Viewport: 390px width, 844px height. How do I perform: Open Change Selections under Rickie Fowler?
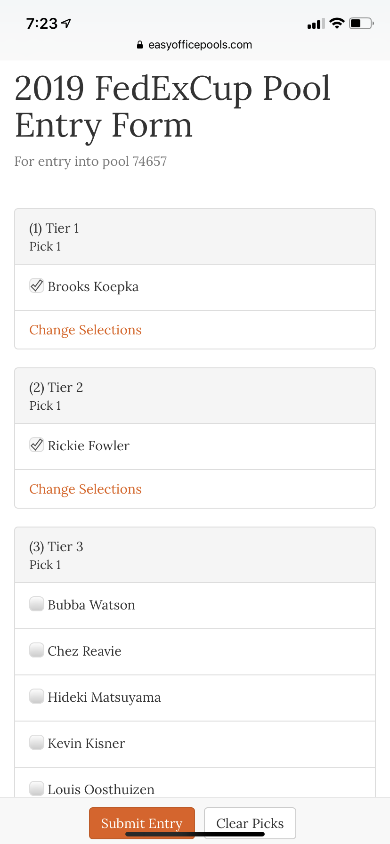pyautogui.click(x=85, y=489)
